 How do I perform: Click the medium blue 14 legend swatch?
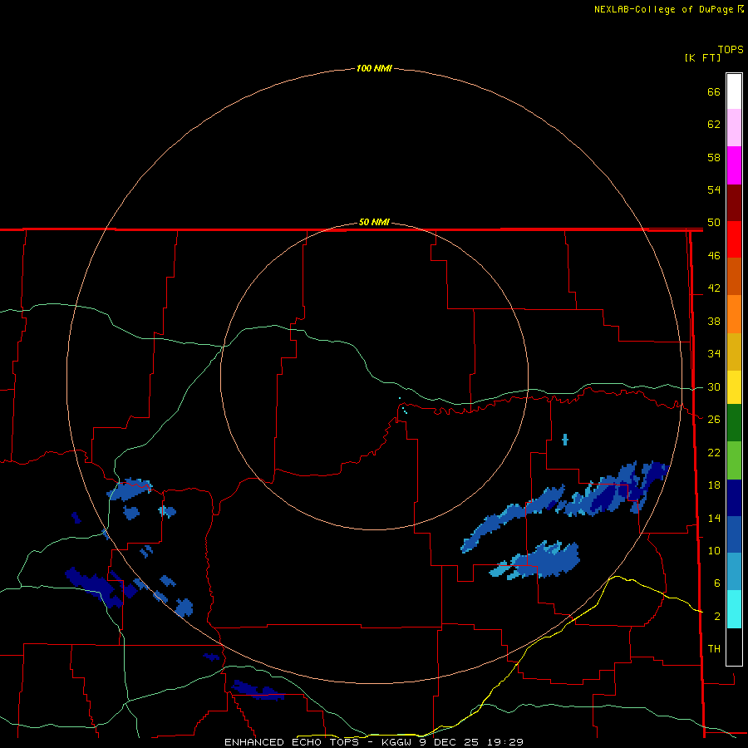pyautogui.click(x=734, y=534)
